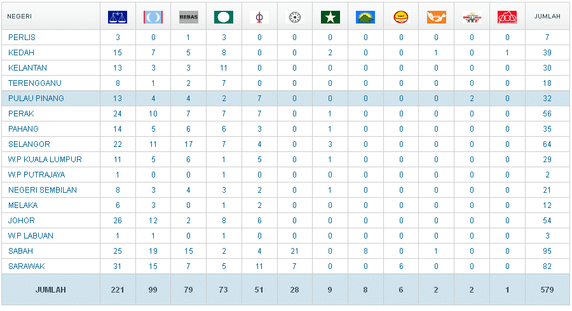Click PERAK's row total of 56
The width and height of the screenshot is (572, 311).
pyautogui.click(x=547, y=114)
